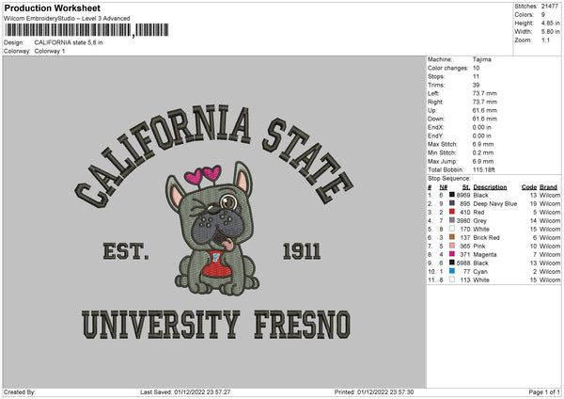Viewport: 564px width, 399px height.
Task: Click the Page 1 of 1 indicator
Action: (x=544, y=391)
